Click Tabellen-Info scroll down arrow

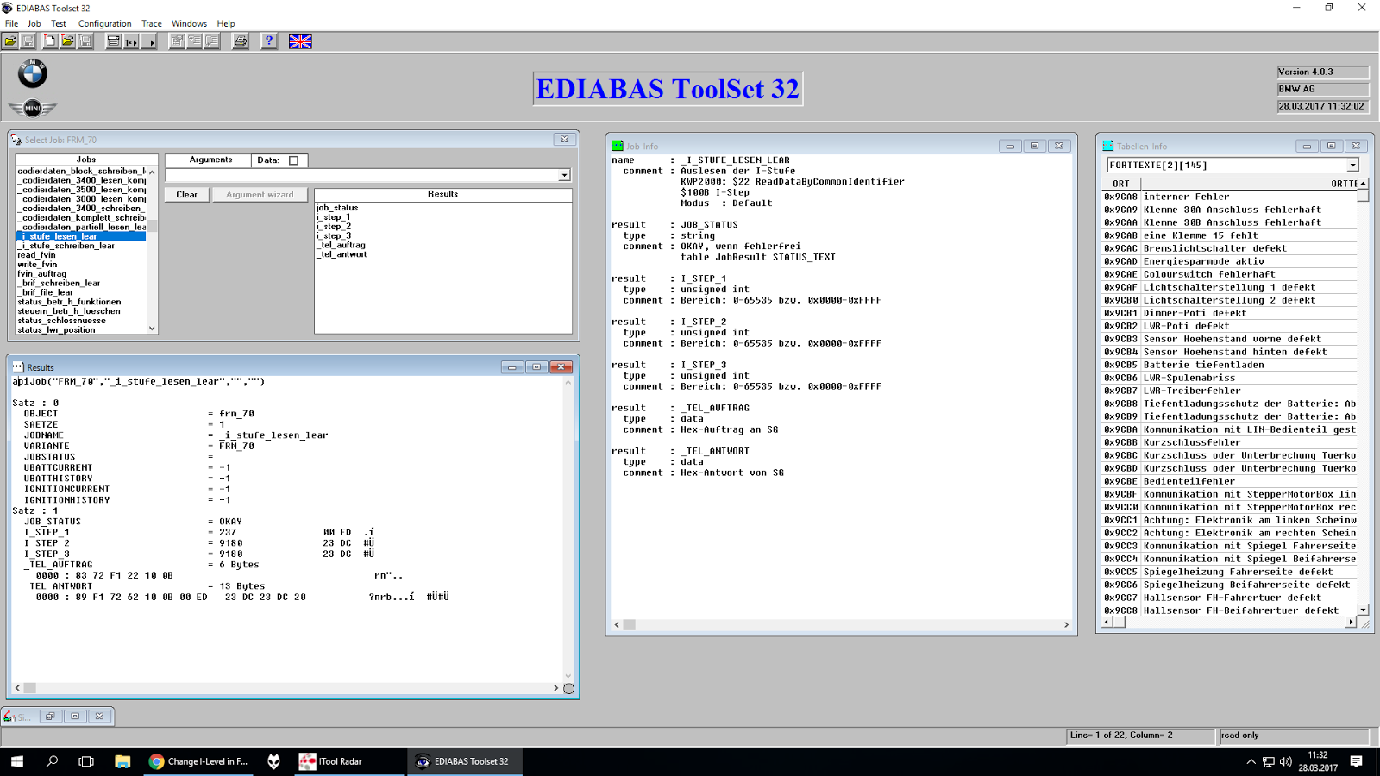coord(1363,610)
